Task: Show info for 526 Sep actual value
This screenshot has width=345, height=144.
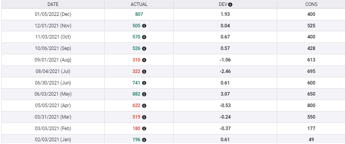Action: (x=144, y=48)
